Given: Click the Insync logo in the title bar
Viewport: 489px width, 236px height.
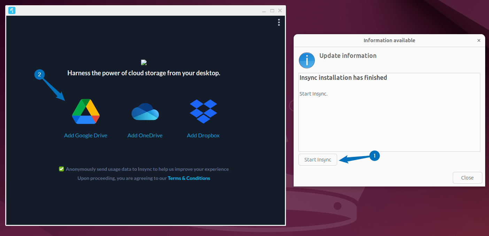Looking at the screenshot, I should [12, 10].
